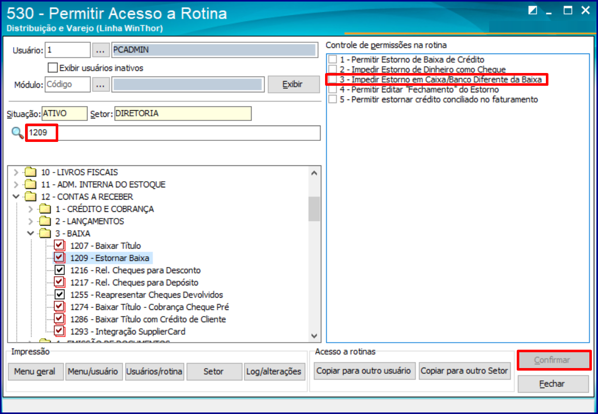The height and width of the screenshot is (414, 598).
Task: Click the Fechar button
Action: [x=553, y=384]
